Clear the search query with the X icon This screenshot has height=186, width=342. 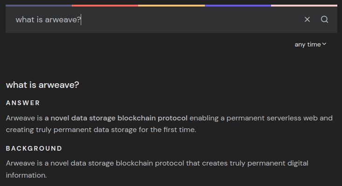tap(307, 20)
